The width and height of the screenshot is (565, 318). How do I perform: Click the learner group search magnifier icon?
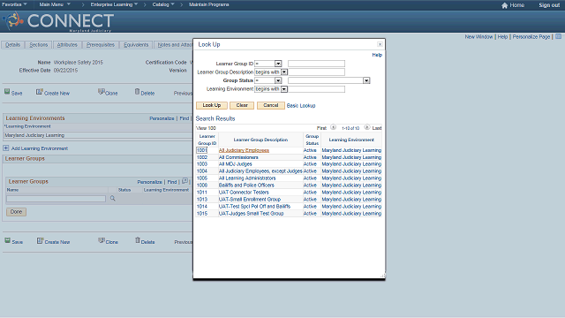[113, 198]
